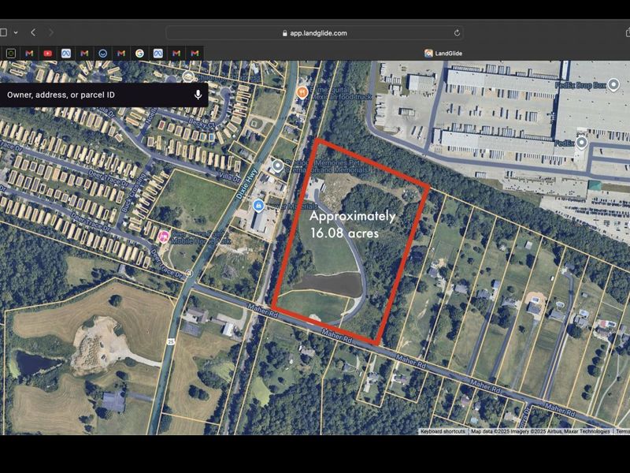The height and width of the screenshot is (473, 630).
Task: Click the Owner, address, or parcel ID field
Action: 94,95
